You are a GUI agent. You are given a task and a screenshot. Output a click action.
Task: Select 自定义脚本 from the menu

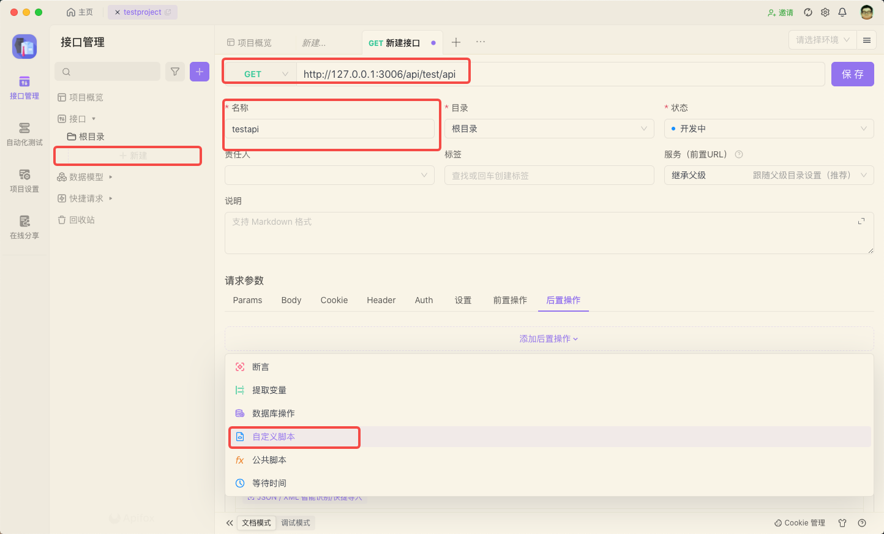click(274, 437)
